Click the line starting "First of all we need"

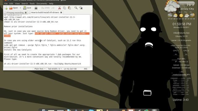pyautogui.click(x=42, y=54)
